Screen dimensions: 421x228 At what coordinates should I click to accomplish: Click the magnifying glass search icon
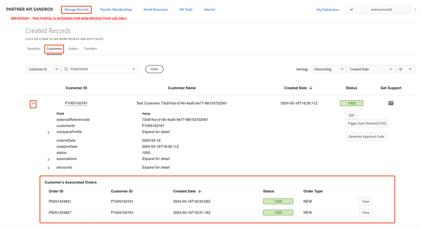pyautogui.click(x=66, y=69)
